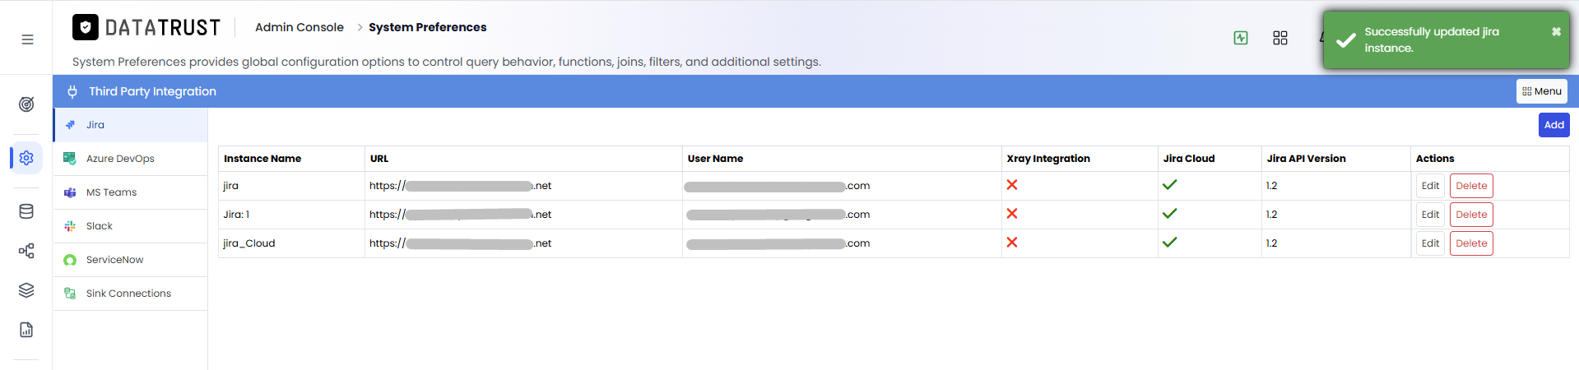Screen dimensions: 1579x370
Task: Open the apps grid icon in header
Action: point(1280,38)
